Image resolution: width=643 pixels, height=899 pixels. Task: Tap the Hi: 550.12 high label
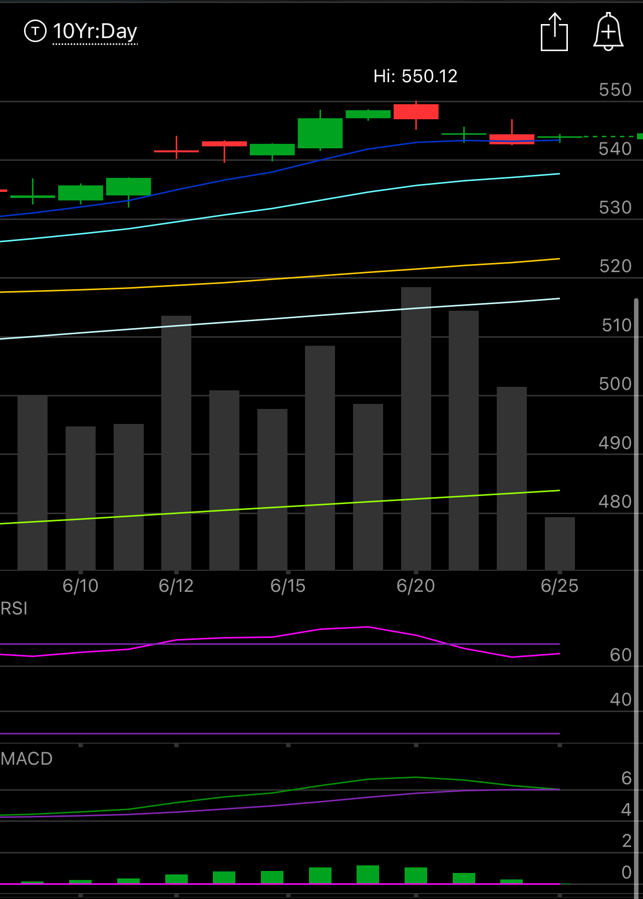[x=416, y=76]
